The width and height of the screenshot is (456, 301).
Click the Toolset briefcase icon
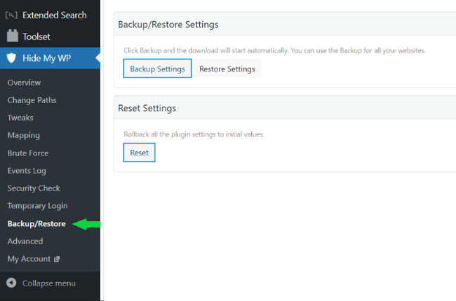[x=12, y=36]
